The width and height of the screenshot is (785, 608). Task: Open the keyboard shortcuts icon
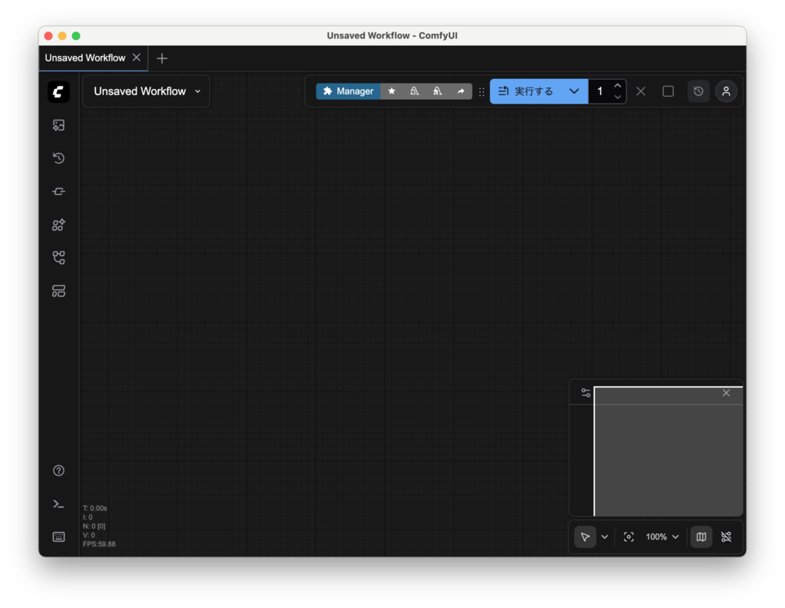[x=58, y=537]
